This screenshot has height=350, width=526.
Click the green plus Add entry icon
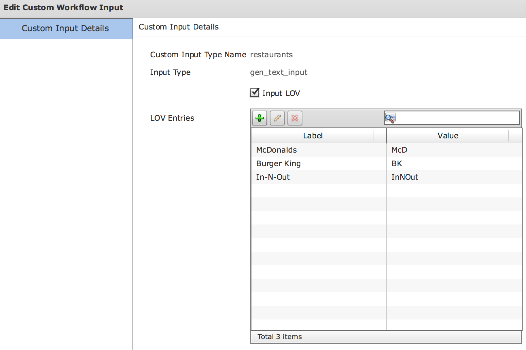(260, 118)
